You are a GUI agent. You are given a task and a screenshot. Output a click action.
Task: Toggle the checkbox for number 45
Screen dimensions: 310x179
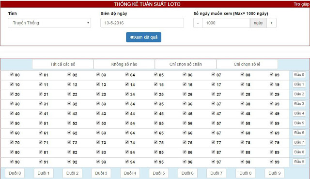pyautogui.click(x=155, y=113)
